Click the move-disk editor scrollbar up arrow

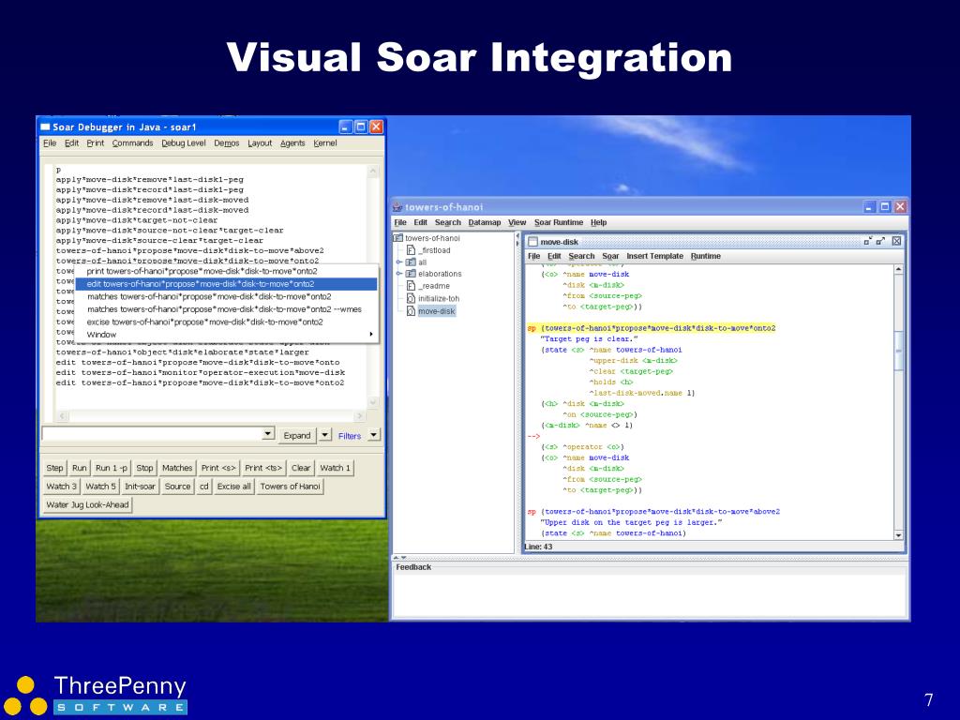click(x=898, y=269)
